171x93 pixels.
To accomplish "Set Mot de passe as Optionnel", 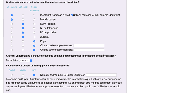I will coord(23,20).
